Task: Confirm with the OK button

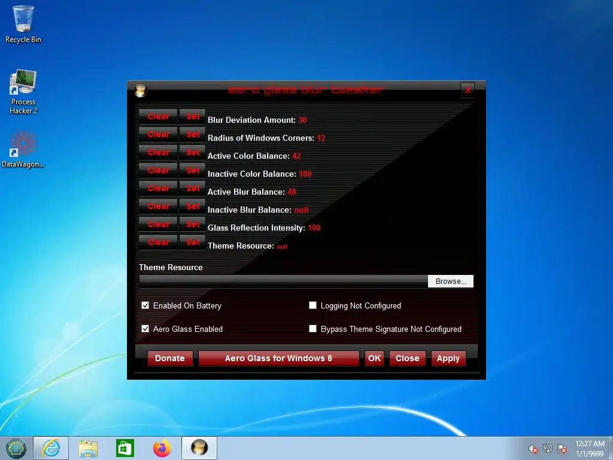Action: click(374, 358)
